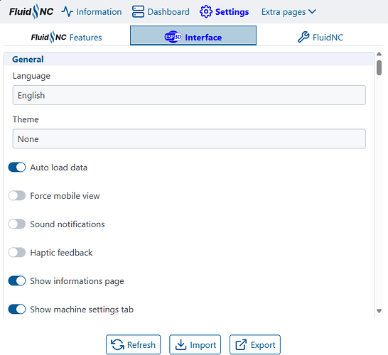Click the Language label text
388x355 pixels.
pos(31,76)
